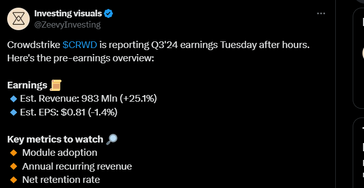This screenshot has width=364, height=188.
Task: Click the Earnings heading text
Action: coord(27,85)
